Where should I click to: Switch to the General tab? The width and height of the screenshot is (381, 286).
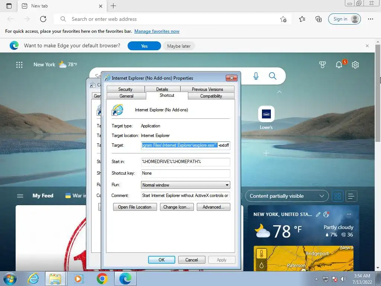(x=127, y=96)
